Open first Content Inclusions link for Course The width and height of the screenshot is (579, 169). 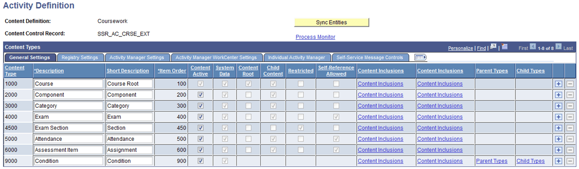click(380, 84)
